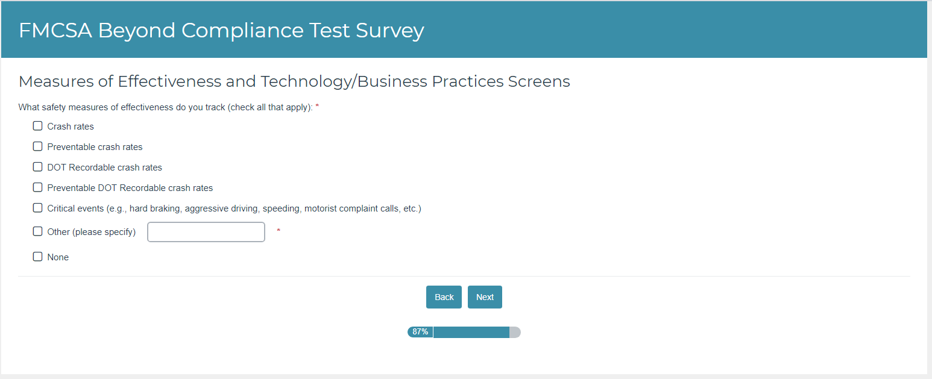Click the 87% progress label
The width and height of the screenshot is (932, 379).
point(420,332)
